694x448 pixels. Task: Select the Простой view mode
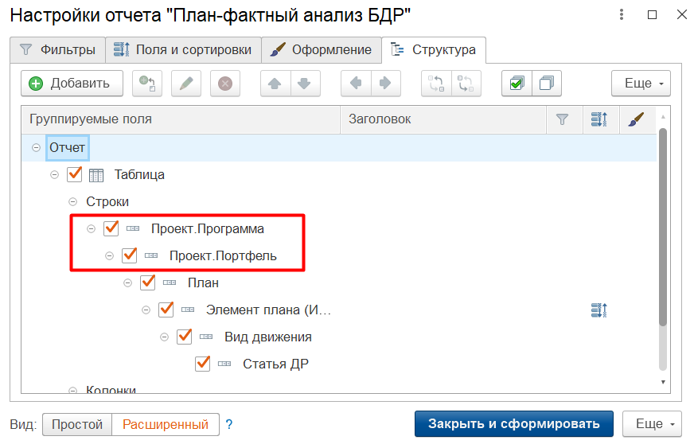tap(77, 425)
